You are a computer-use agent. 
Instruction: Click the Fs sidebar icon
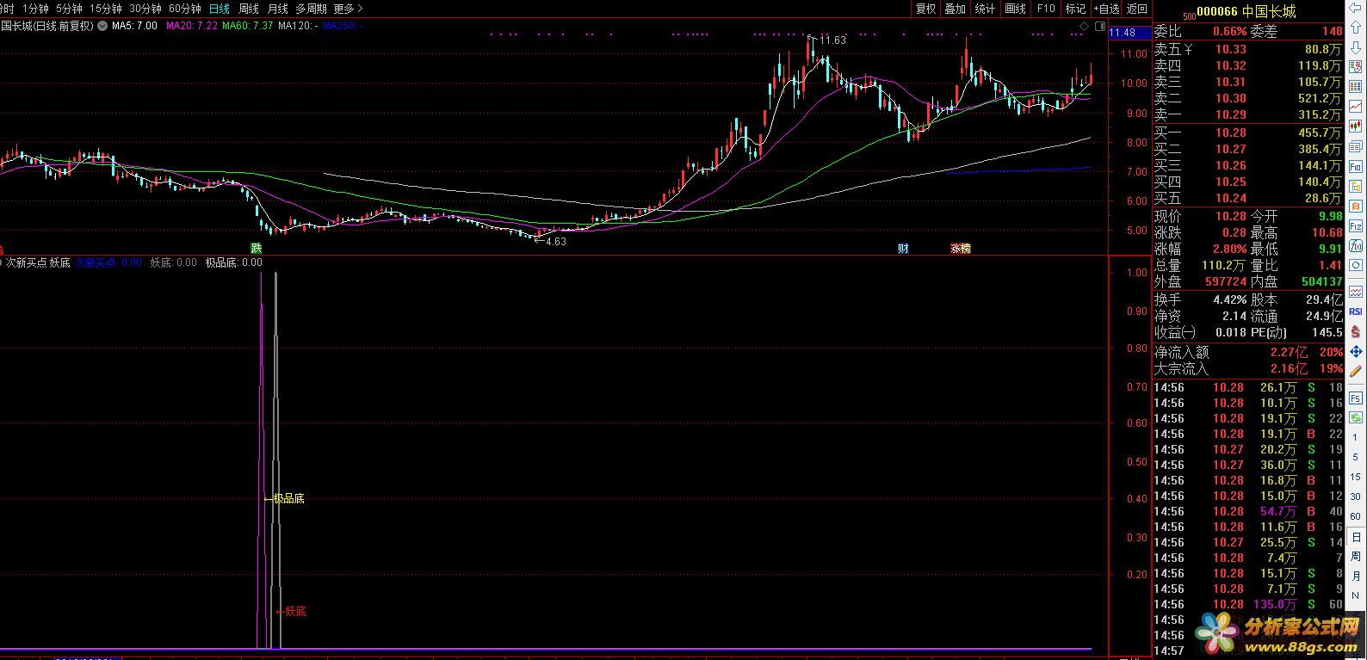(1355, 397)
